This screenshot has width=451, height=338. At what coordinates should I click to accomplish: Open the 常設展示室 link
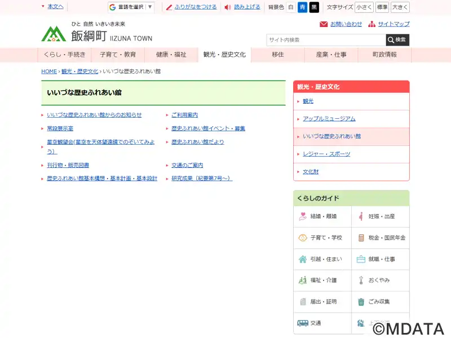[60, 128]
